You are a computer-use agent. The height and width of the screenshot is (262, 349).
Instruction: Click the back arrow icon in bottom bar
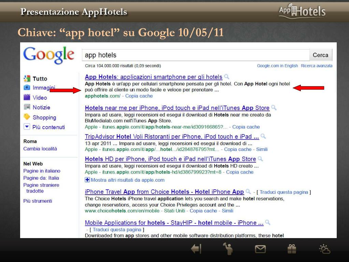click(x=196, y=249)
